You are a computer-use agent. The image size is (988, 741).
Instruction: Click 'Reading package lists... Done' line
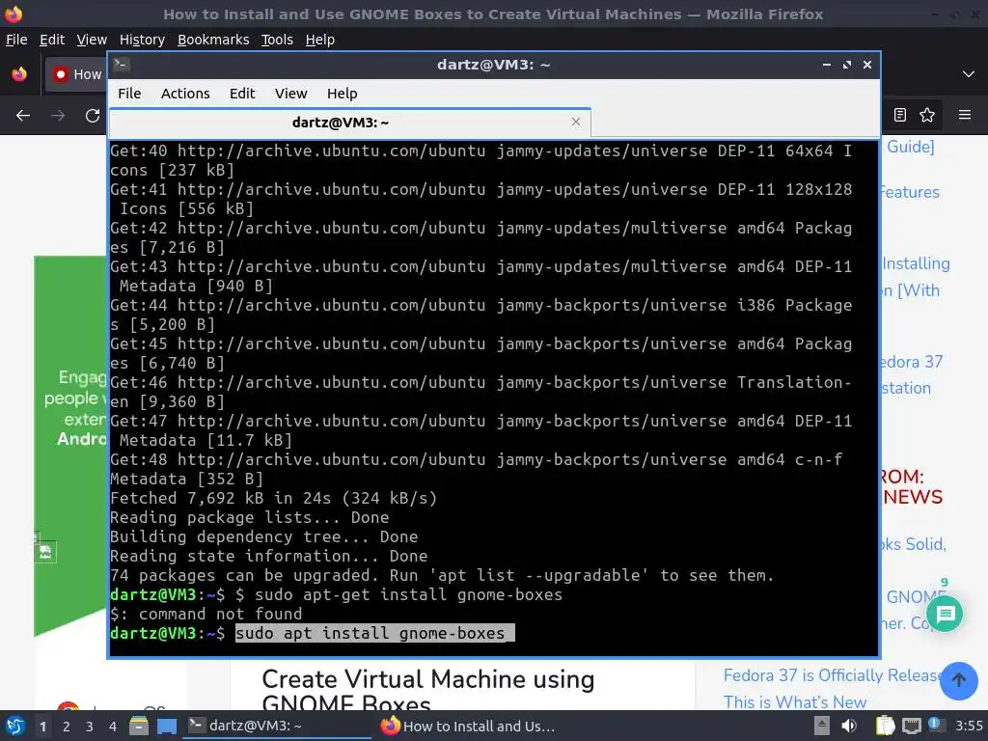(250, 517)
